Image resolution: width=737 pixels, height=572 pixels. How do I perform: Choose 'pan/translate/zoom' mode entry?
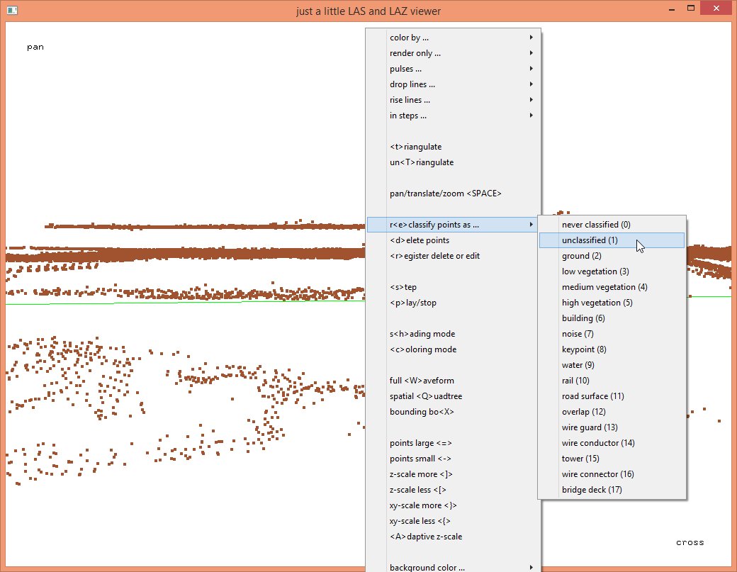coord(446,194)
